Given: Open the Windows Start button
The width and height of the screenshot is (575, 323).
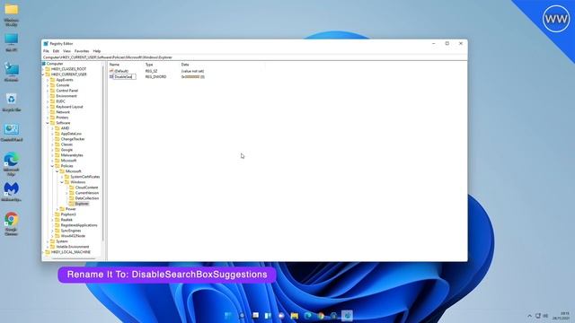Looking at the screenshot, I should point(228,316).
